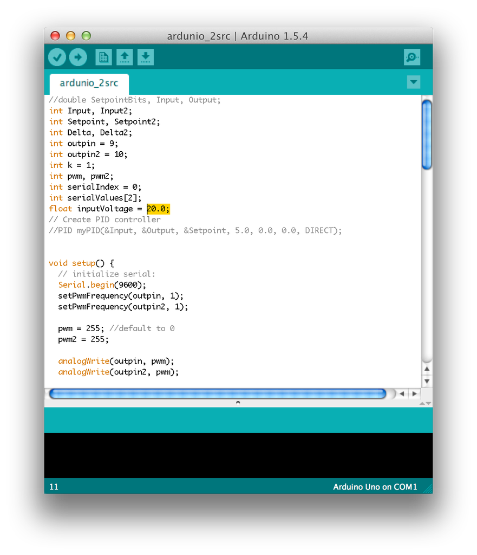This screenshot has height=555, width=477.
Task: Create a new sketch with the New icon
Action: pyautogui.click(x=103, y=57)
